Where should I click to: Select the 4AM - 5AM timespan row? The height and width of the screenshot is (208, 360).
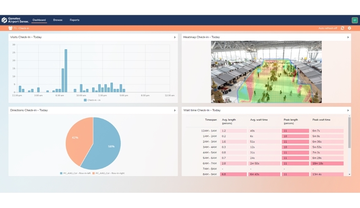click(265, 153)
